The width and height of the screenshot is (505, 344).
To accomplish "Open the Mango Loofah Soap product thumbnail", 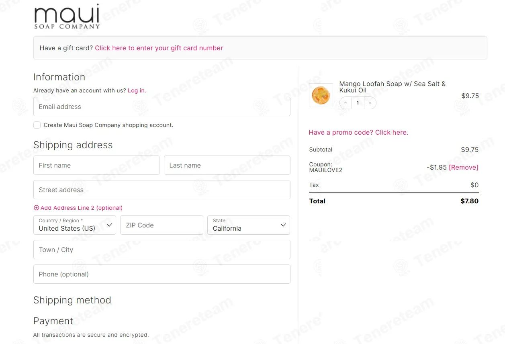I will coord(321,95).
